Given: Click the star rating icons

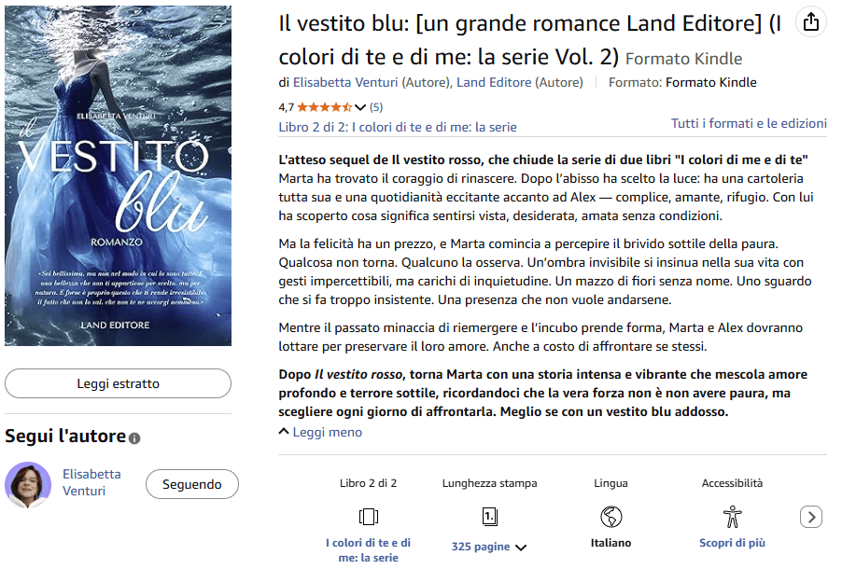Looking at the screenshot, I should pos(324,107).
